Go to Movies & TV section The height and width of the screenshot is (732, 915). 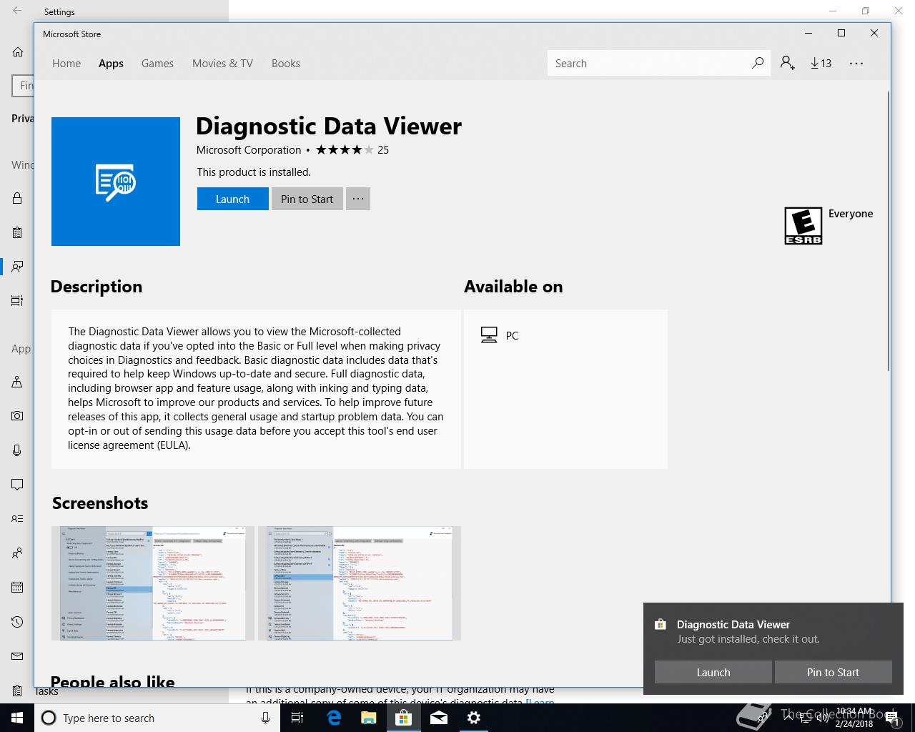[x=222, y=63]
